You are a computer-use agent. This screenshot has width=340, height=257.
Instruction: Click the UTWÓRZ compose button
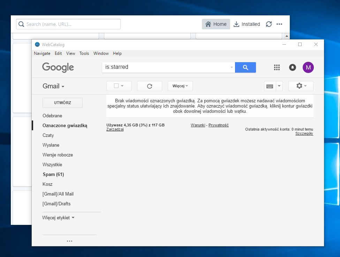62,103
